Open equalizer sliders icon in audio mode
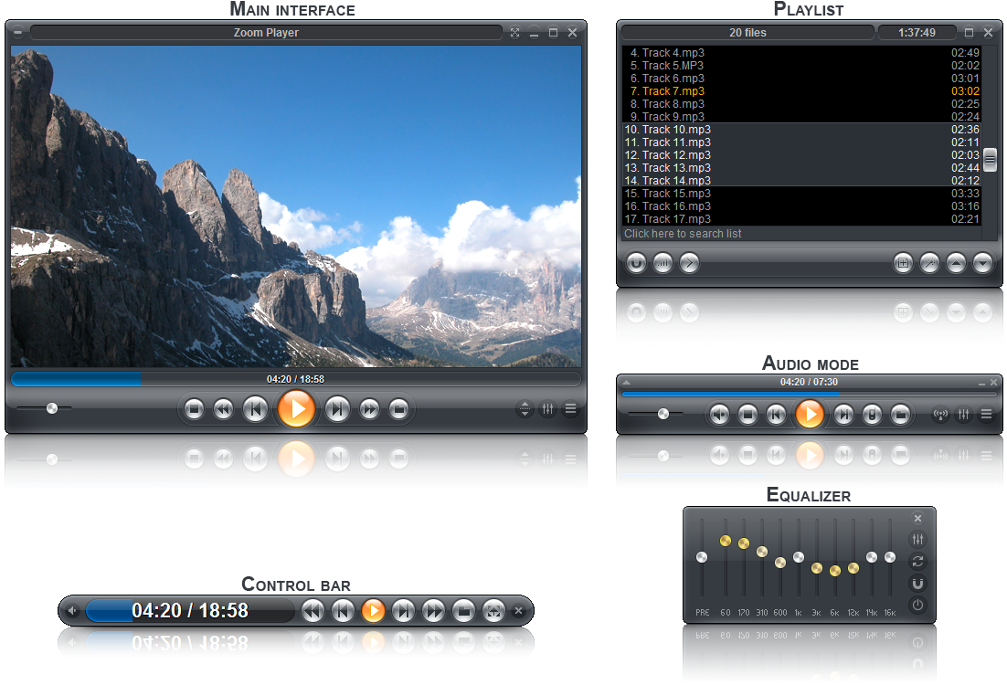This screenshot has width=1007, height=685. coord(963,415)
